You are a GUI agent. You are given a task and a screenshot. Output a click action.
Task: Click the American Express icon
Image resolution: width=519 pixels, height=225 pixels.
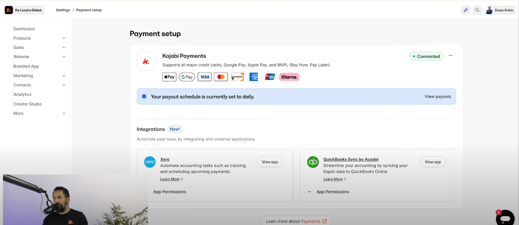(254, 77)
